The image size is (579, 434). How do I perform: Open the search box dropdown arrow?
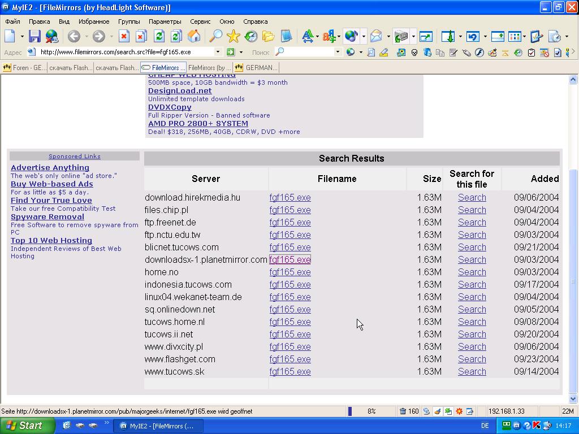coord(338,52)
